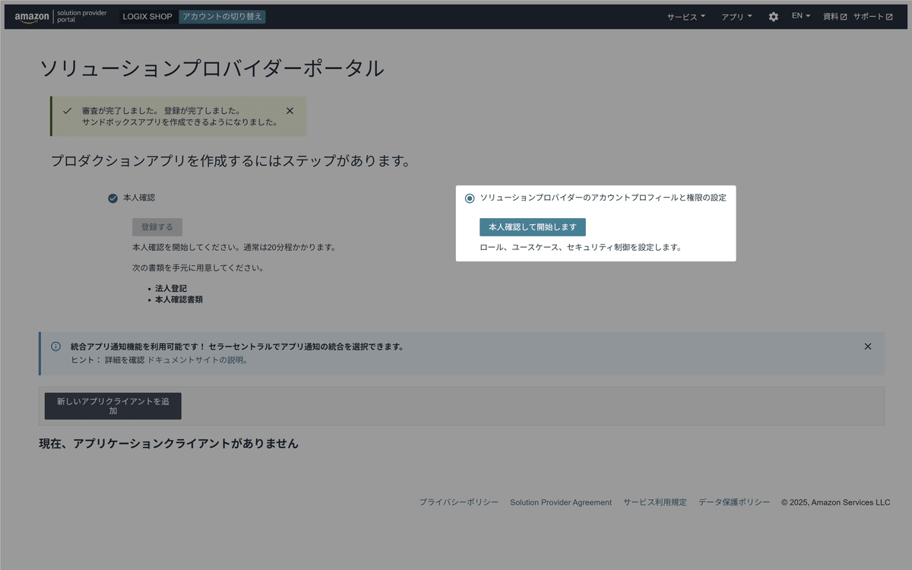Open the EN language dropdown
Screen dimensions: 912x570
[800, 16]
